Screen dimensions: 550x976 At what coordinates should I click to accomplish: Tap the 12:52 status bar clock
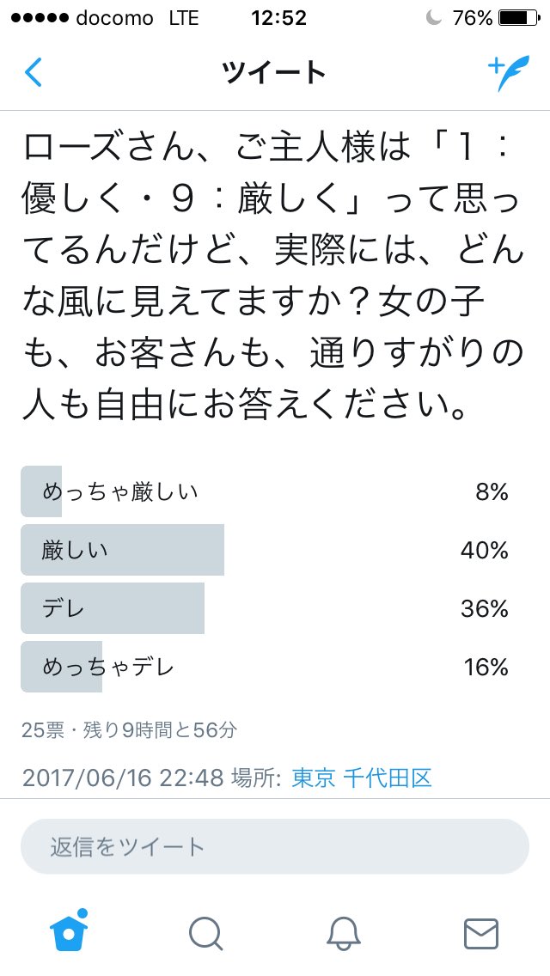(x=279, y=18)
